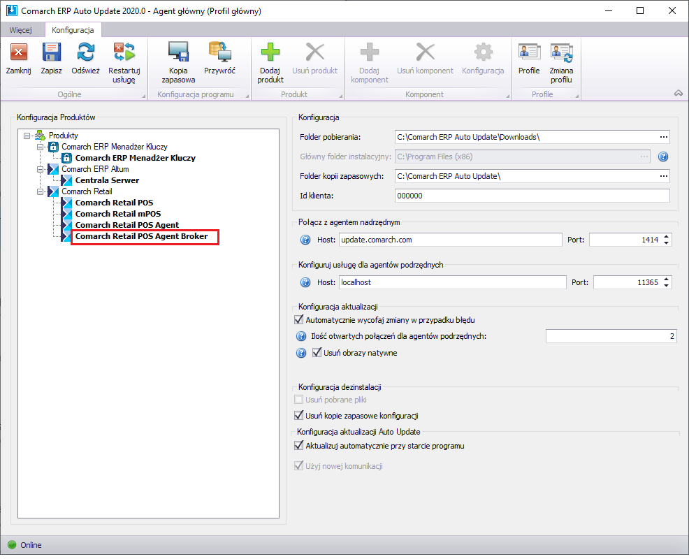Click the Produkty root node icon

coord(40,136)
